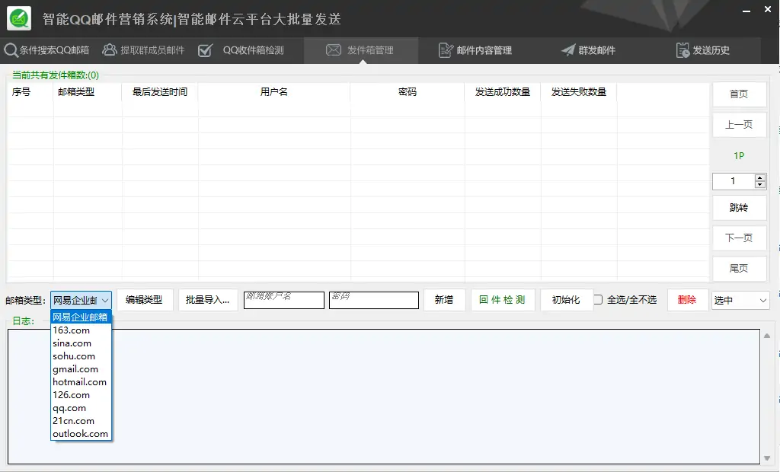This screenshot has height=472, width=780.
Task: Choose 21cn.com from the mailbox type list
Action: [81, 421]
